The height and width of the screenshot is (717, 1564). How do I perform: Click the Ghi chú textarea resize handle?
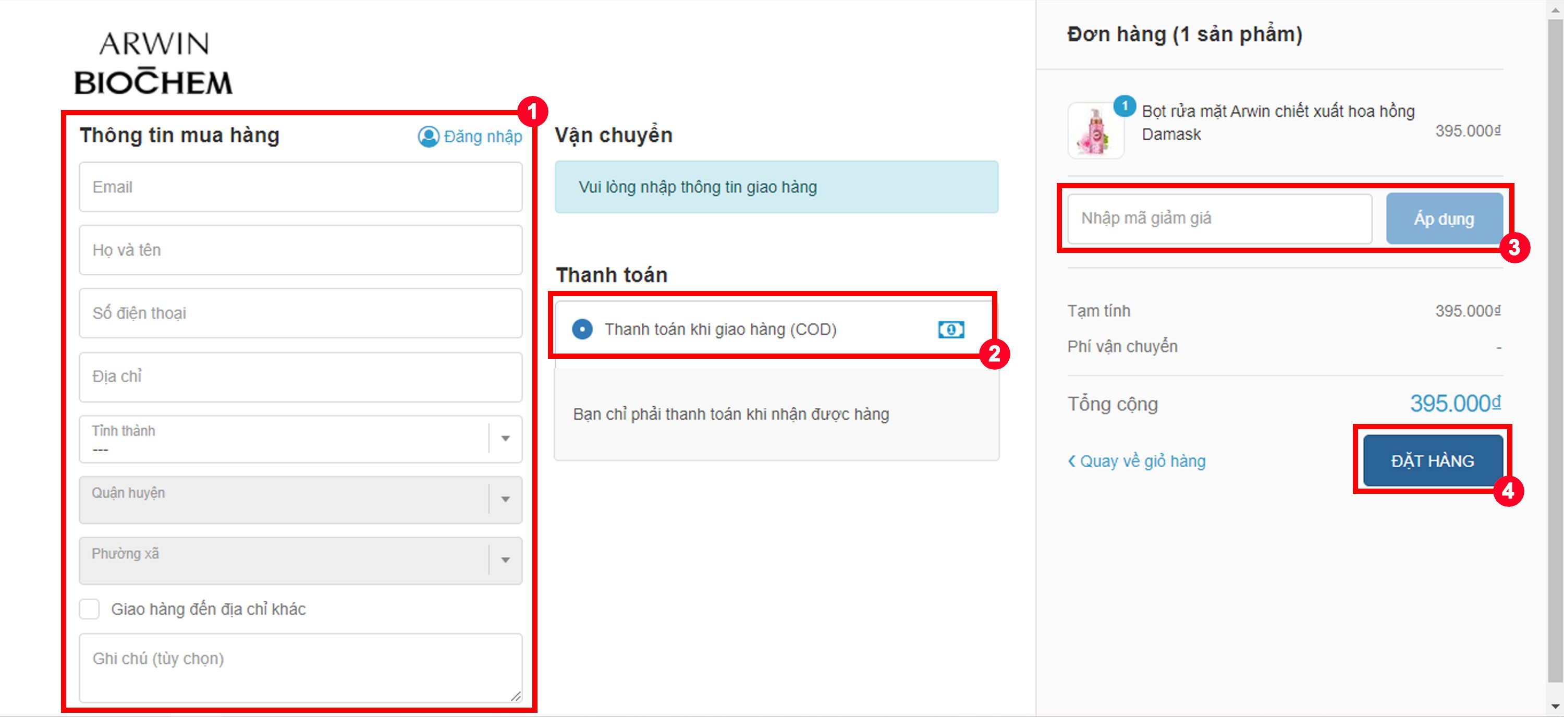point(516,696)
